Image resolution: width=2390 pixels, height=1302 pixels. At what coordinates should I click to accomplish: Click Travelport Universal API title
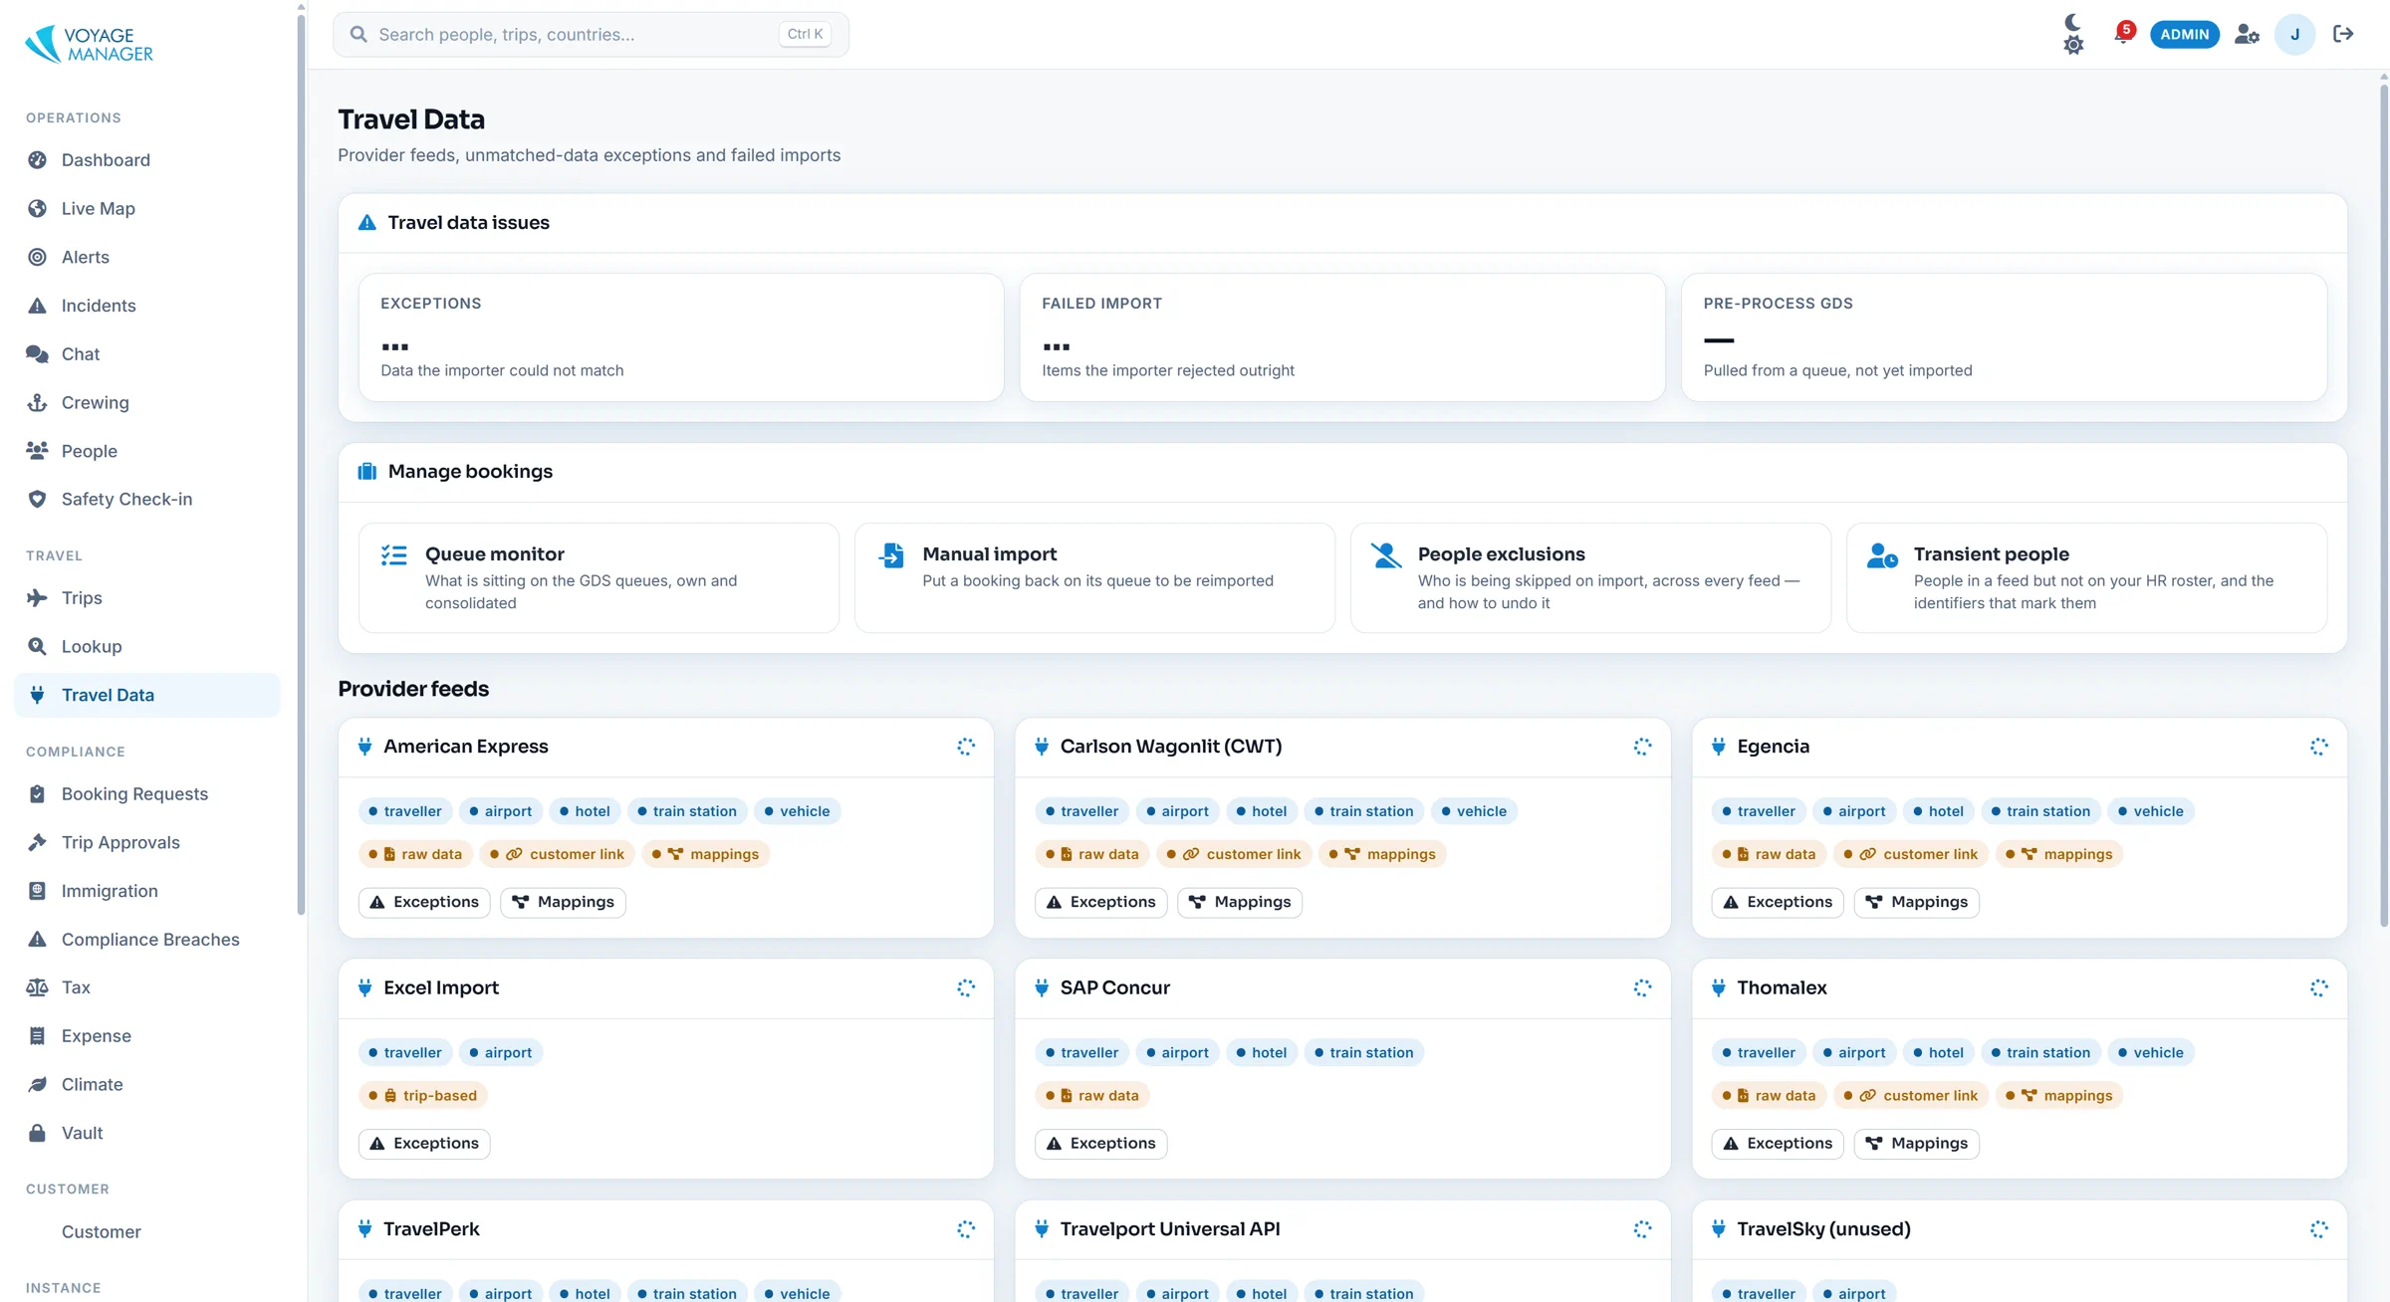pos(1170,1228)
